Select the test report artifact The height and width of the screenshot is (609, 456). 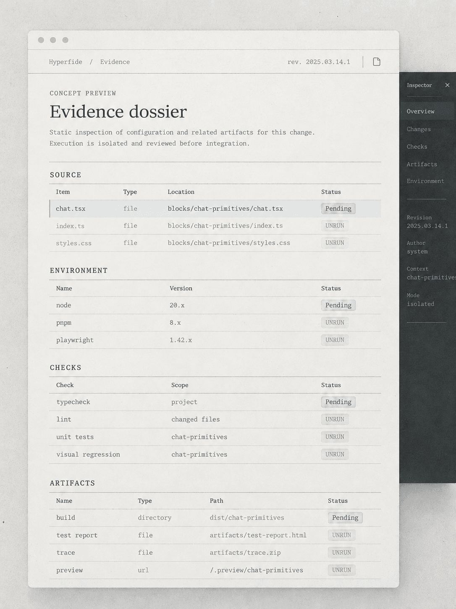coord(77,535)
